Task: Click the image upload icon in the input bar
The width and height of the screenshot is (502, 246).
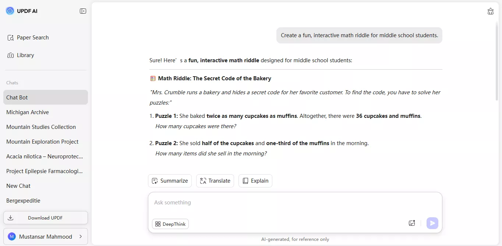Action: [412, 223]
